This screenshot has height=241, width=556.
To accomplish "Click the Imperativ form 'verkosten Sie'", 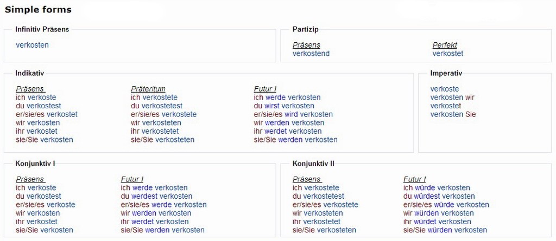I will [453, 114].
